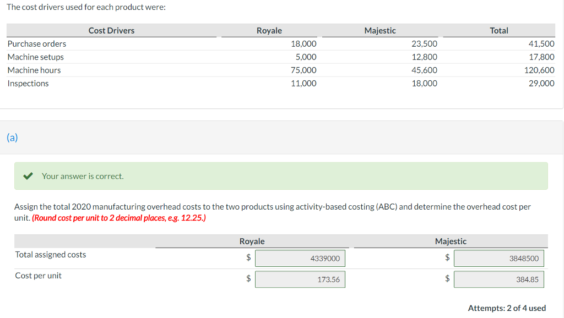Click total machine setups value 17,800
The width and height of the screenshot is (564, 318).
[541, 57]
